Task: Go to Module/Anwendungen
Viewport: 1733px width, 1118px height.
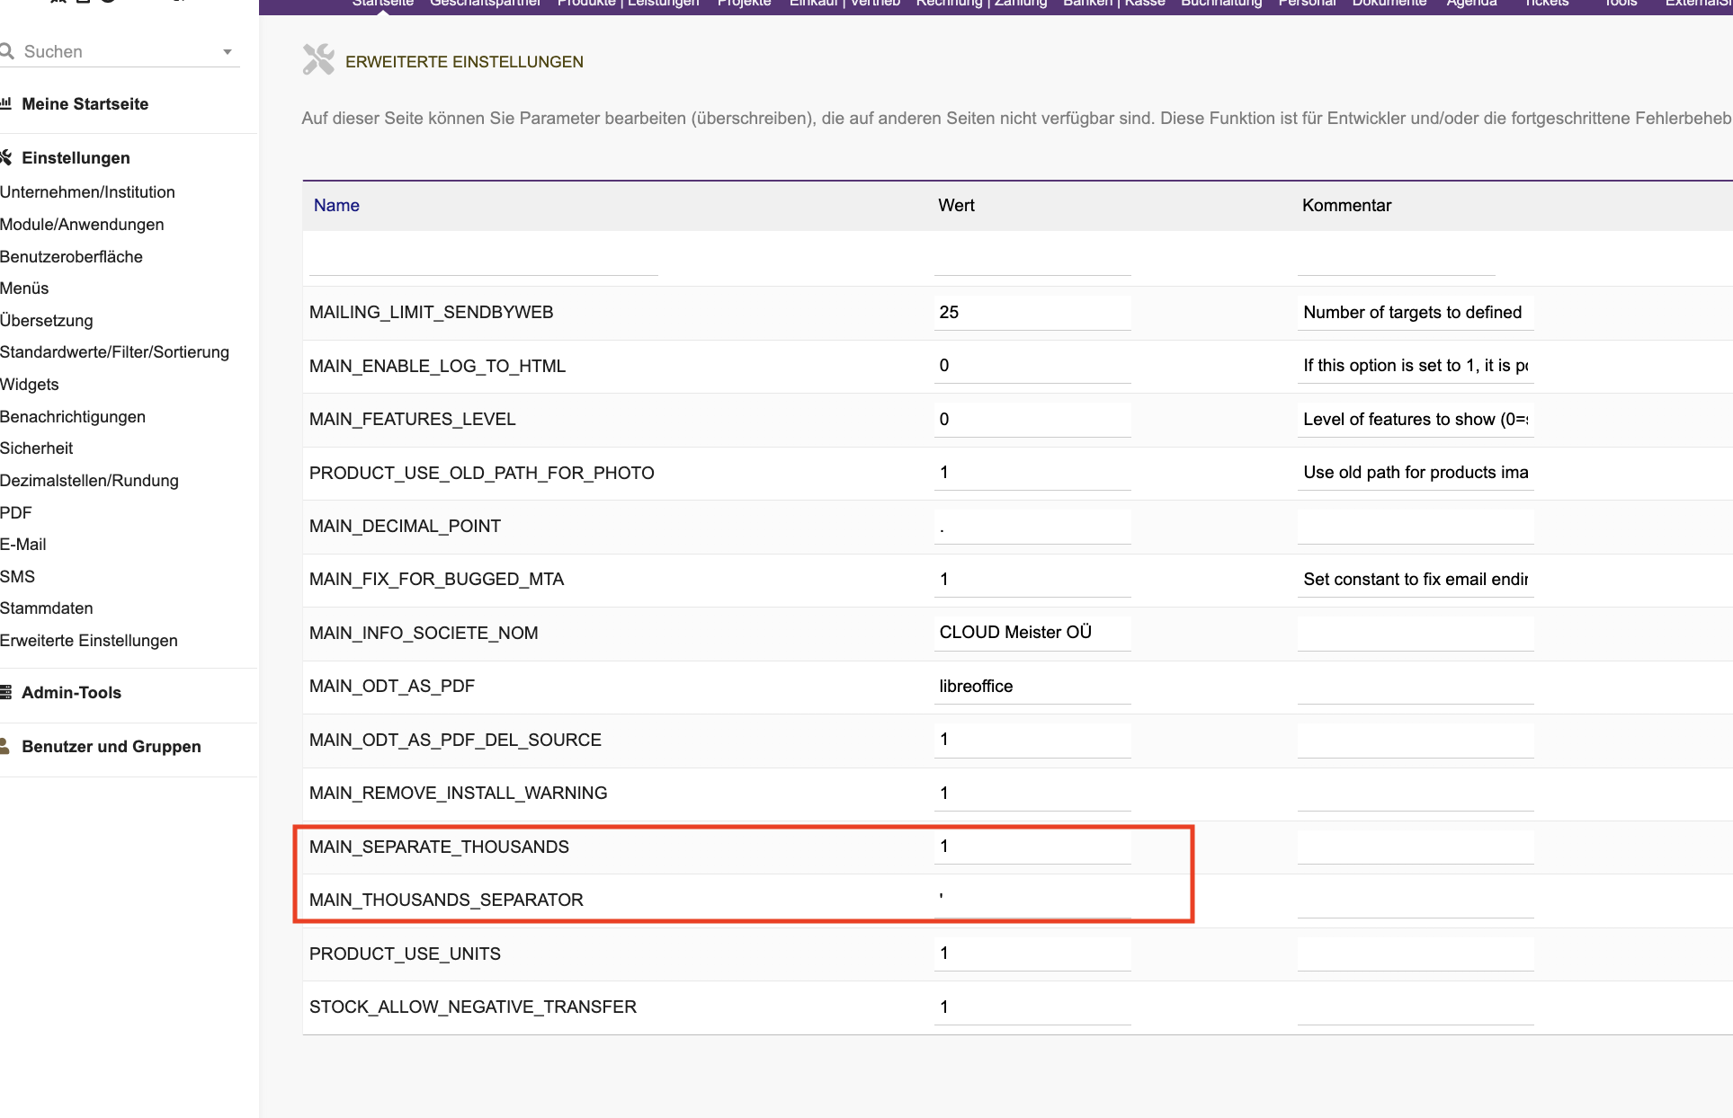Action: (82, 225)
